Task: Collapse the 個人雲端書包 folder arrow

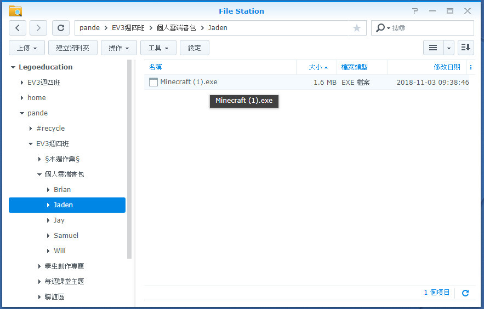Action: tap(39, 174)
